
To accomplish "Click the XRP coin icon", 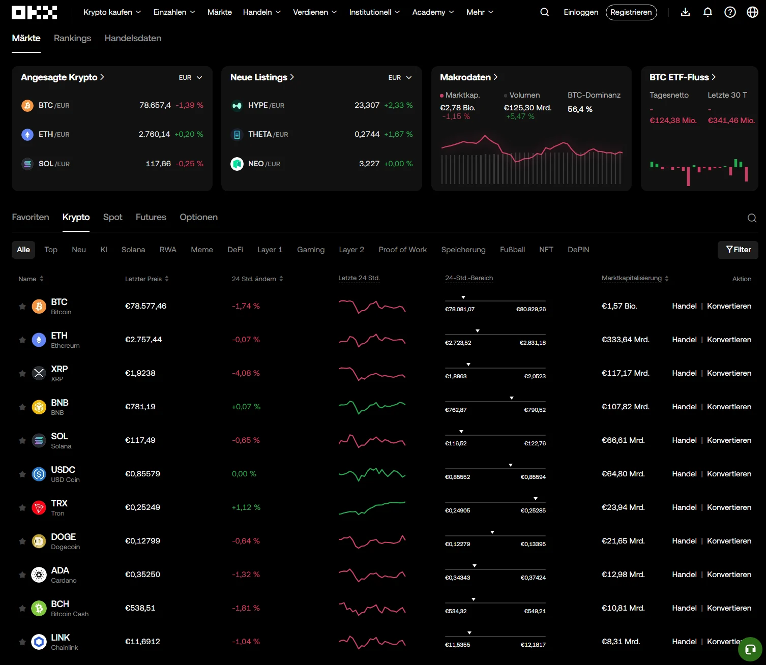I will (39, 374).
